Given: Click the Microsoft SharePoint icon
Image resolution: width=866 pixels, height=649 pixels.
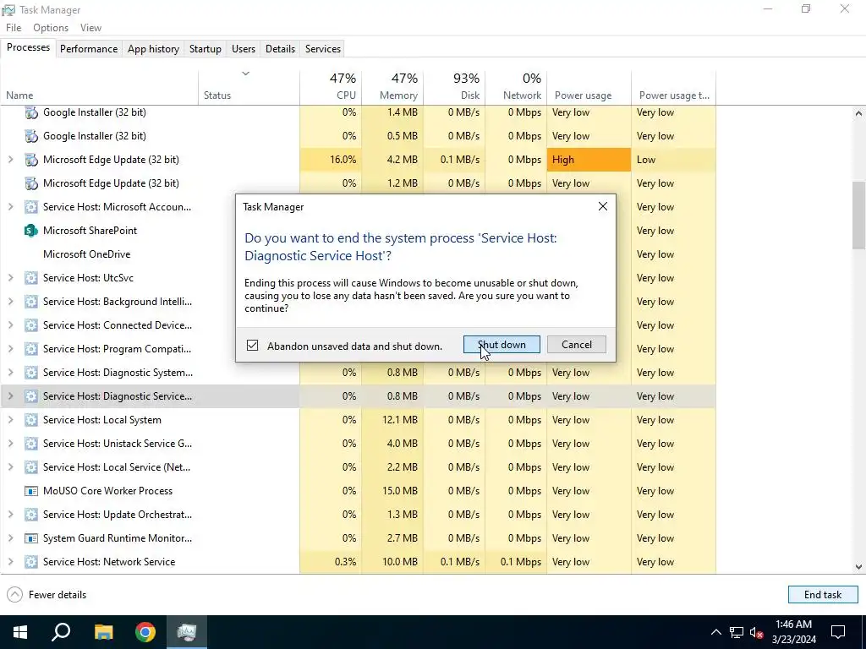Looking at the screenshot, I should (31, 231).
